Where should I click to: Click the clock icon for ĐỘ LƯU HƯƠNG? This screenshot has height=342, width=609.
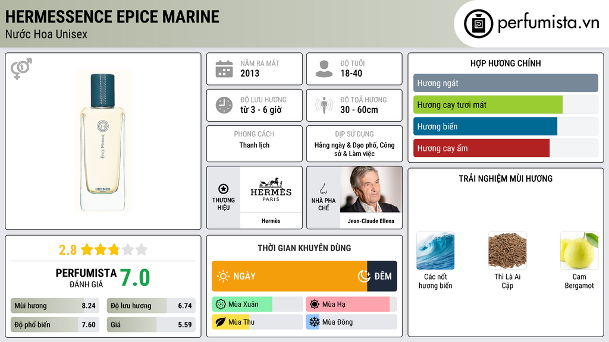click(223, 105)
